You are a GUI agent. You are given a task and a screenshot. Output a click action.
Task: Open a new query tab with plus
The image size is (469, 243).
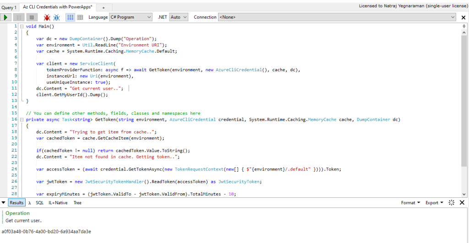(104, 8)
